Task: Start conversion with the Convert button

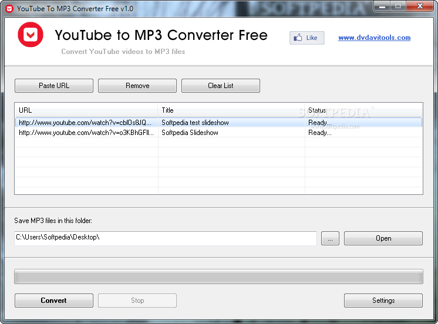Action: click(x=54, y=301)
